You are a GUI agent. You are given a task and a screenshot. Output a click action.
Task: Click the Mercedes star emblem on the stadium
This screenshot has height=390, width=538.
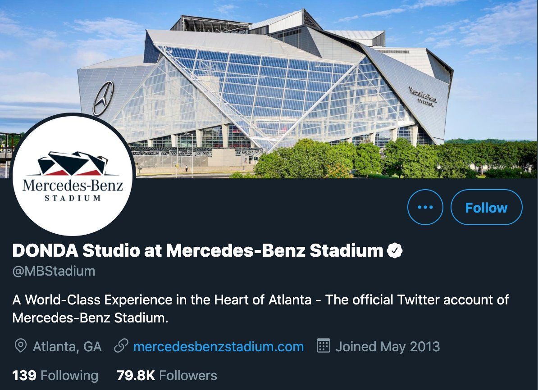pos(103,98)
